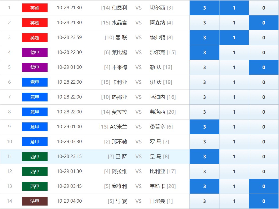Open home team 费拉拉
The height and width of the screenshot is (209, 279).
(x=119, y=112)
